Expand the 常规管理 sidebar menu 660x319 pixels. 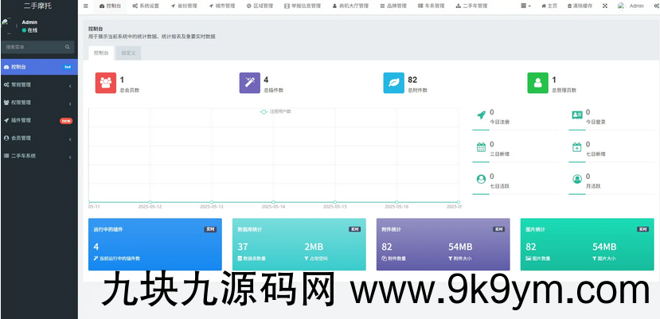coord(38,84)
